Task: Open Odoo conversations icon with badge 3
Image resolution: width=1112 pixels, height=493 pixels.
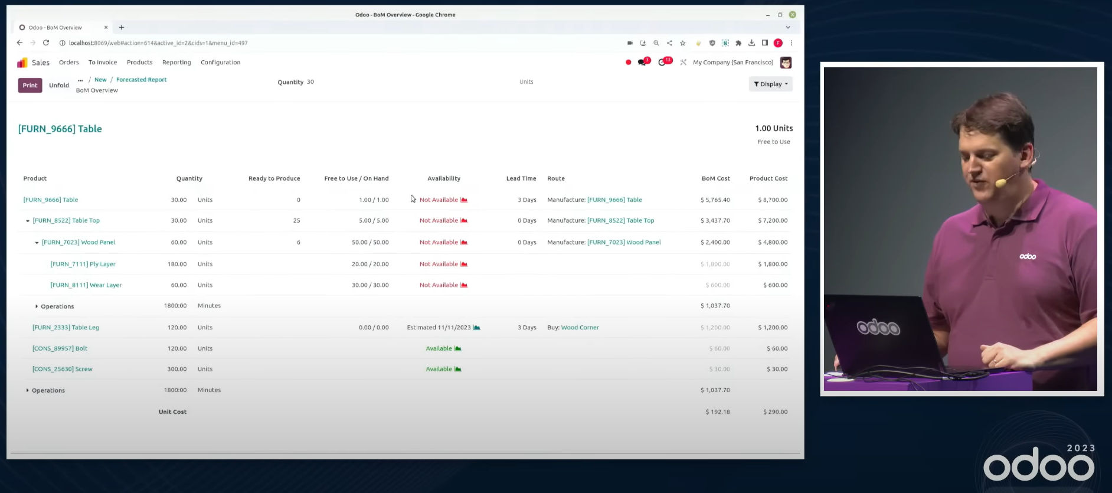Action: pyautogui.click(x=643, y=62)
